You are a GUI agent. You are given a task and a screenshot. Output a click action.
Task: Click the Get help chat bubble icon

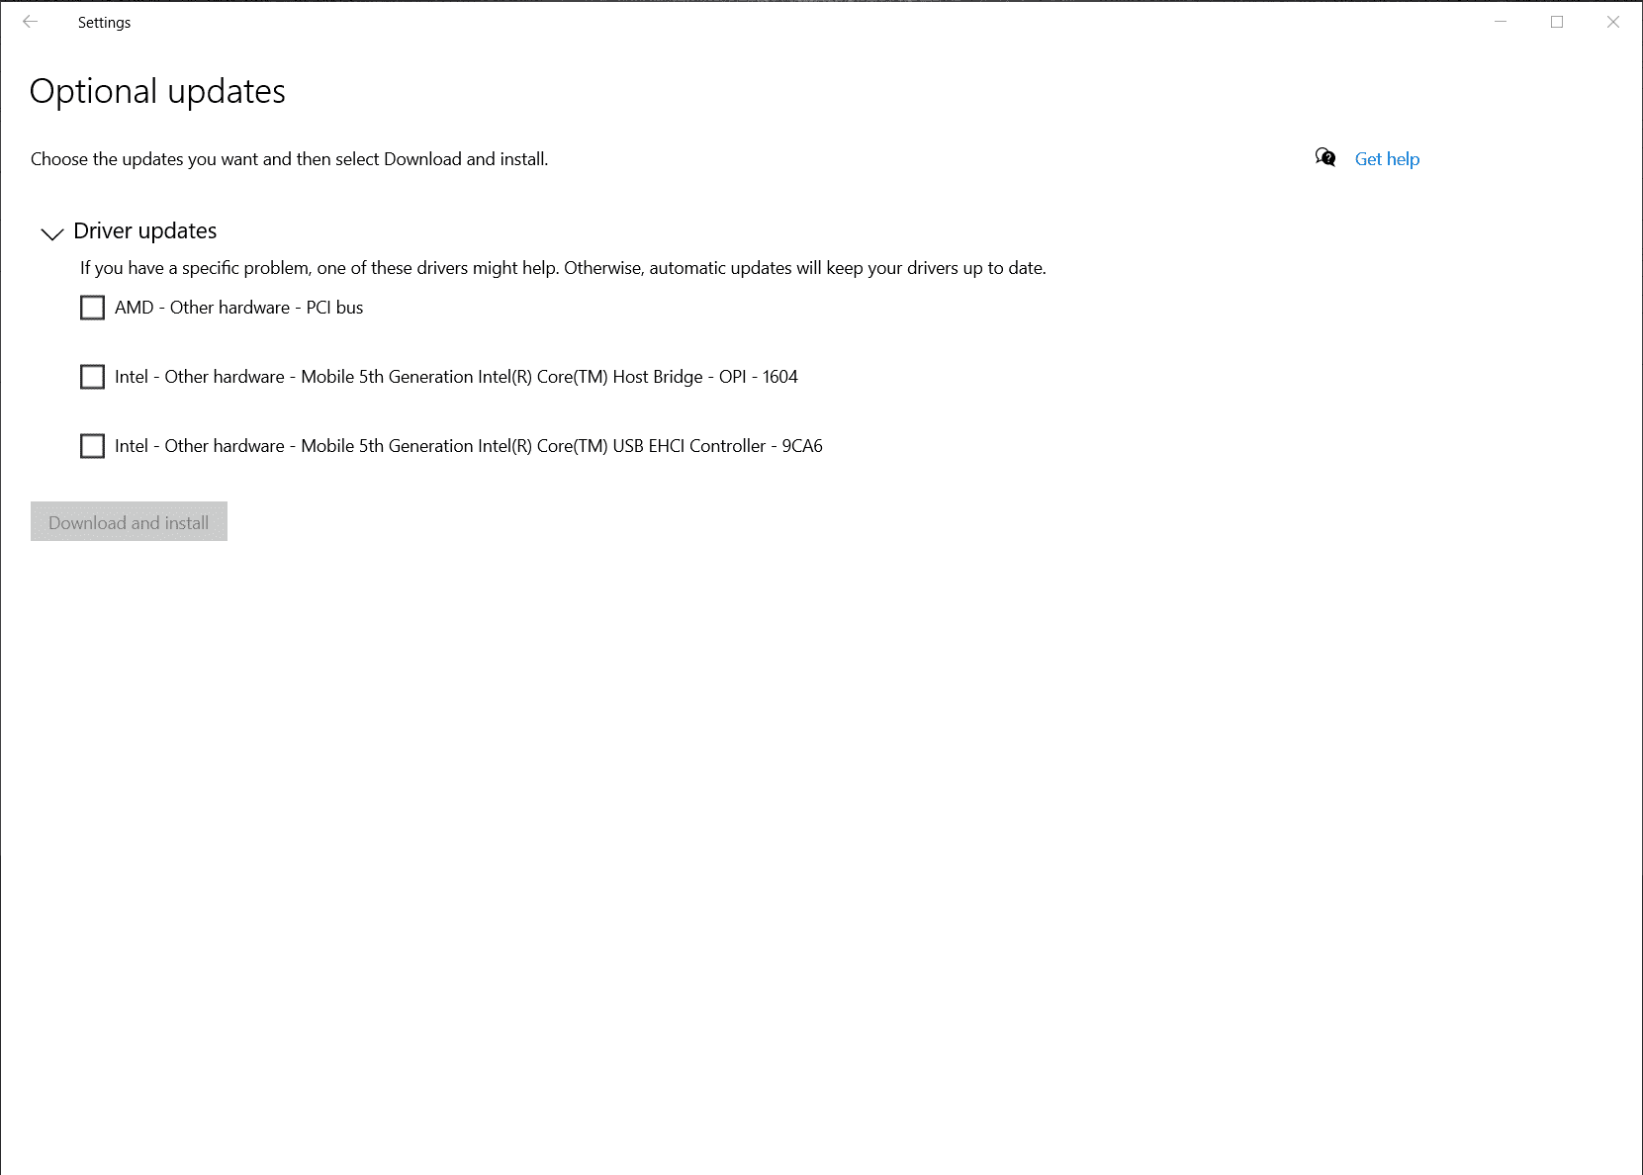point(1324,158)
